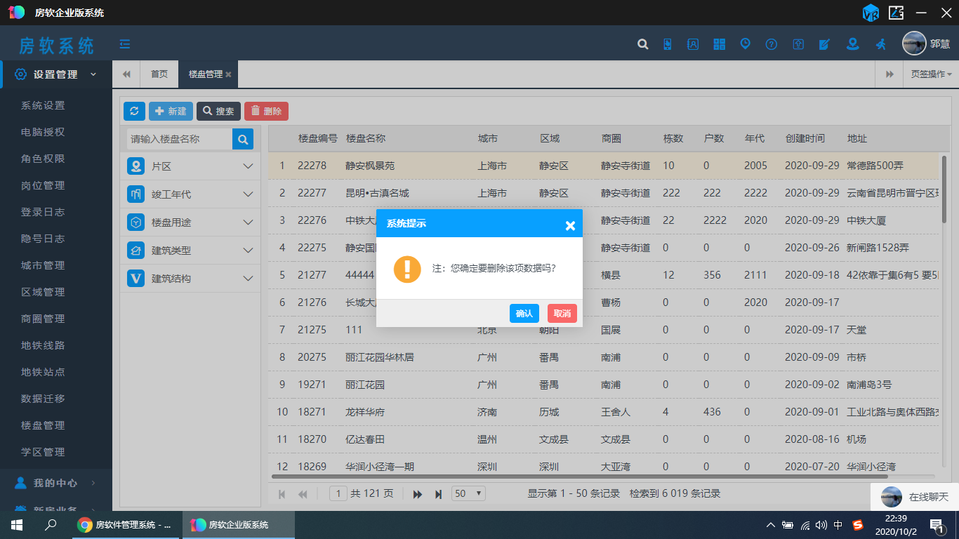Viewport: 959px width, 539px height.
Task: Click the location marker person icon
Action: (x=852, y=44)
